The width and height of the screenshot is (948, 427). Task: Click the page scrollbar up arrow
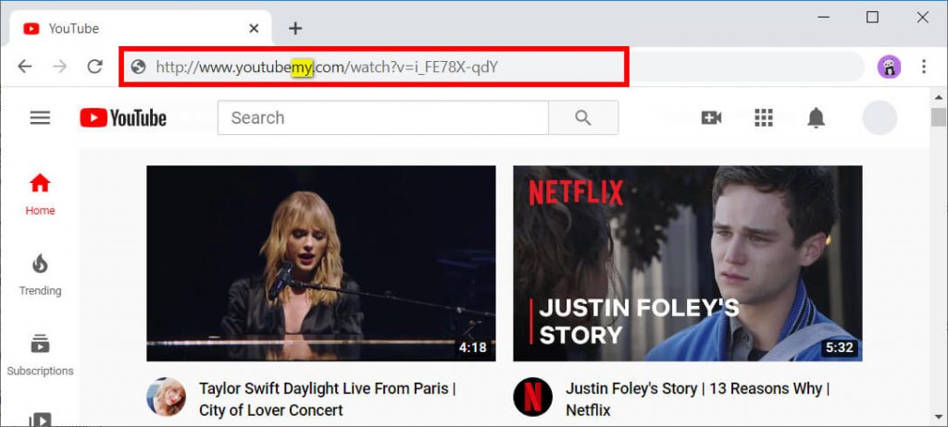point(939,96)
